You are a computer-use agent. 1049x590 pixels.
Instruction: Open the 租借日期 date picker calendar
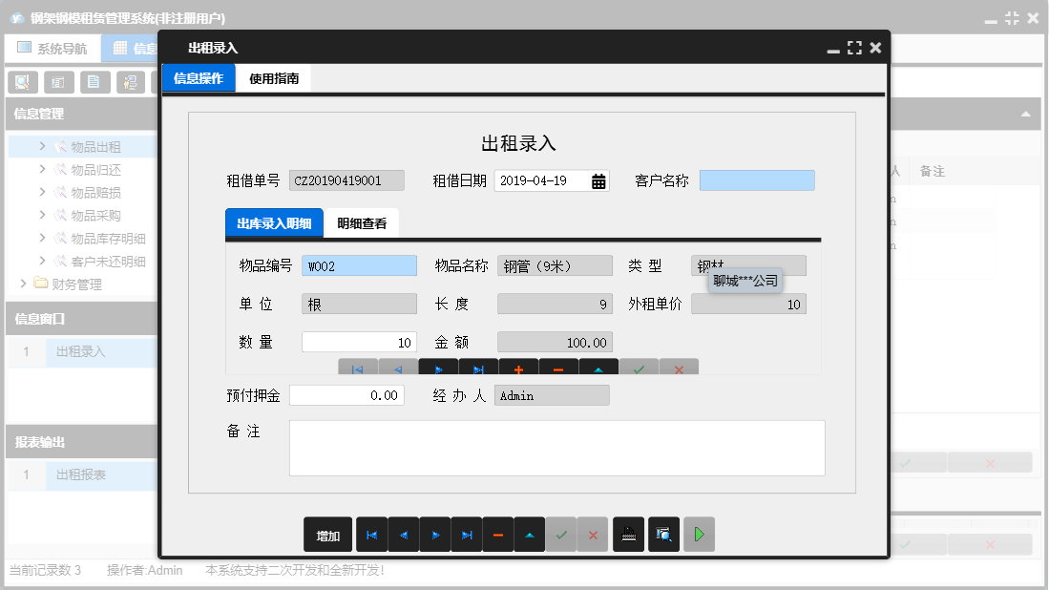click(x=597, y=179)
